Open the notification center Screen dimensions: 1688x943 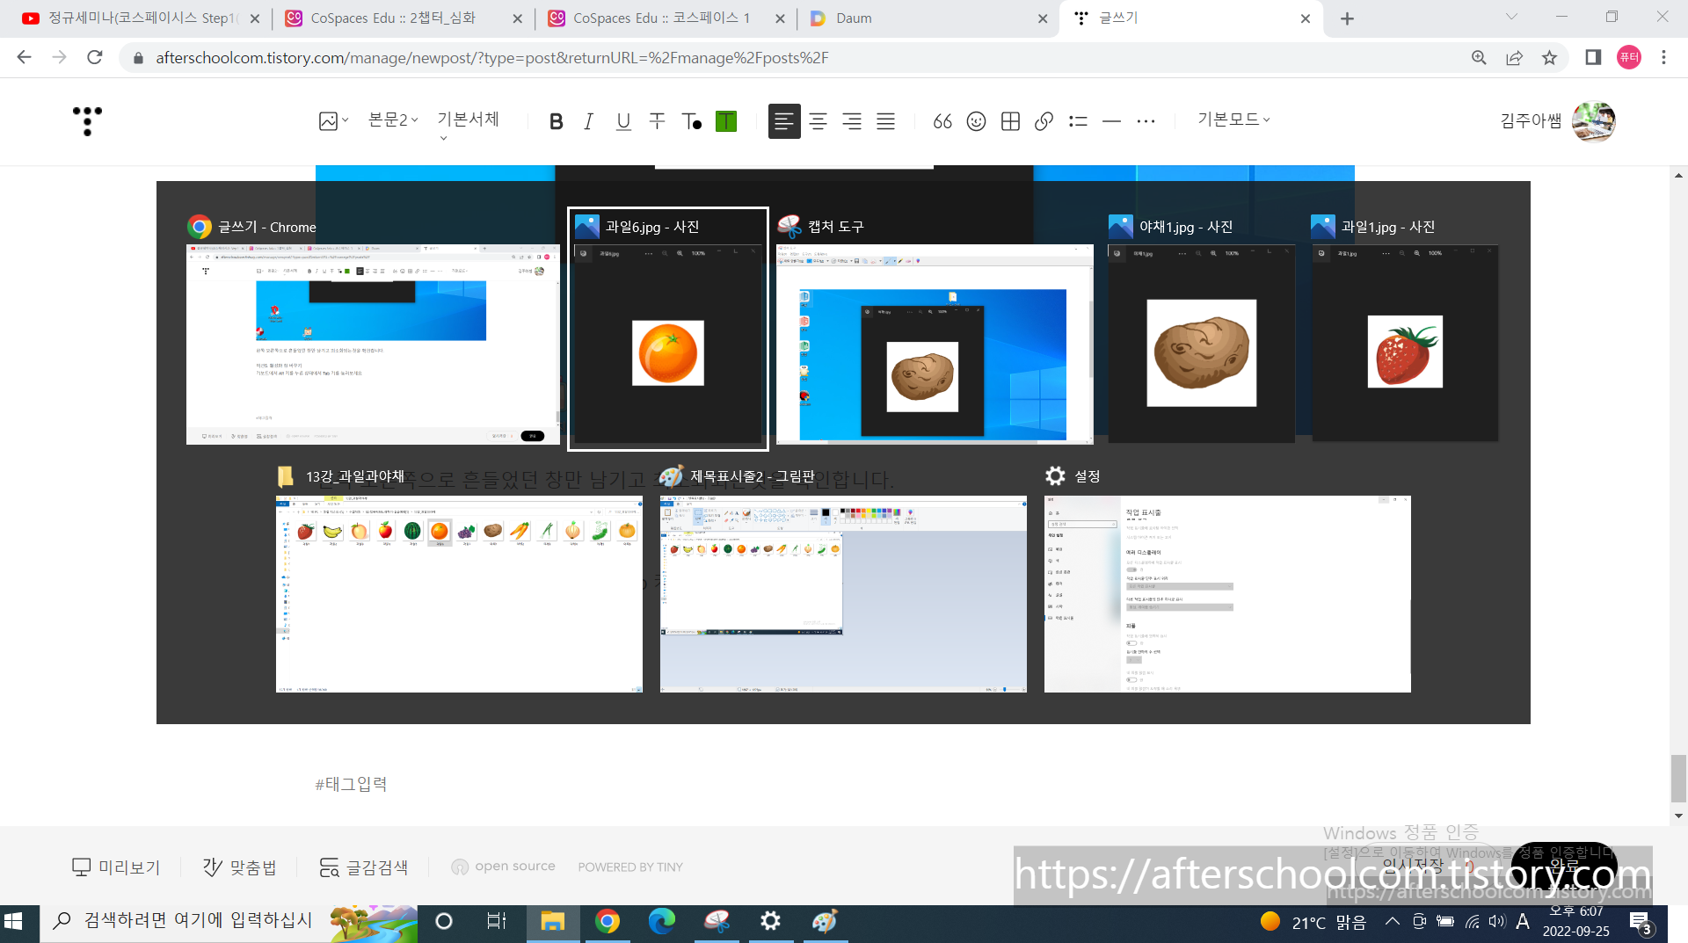point(1641,923)
